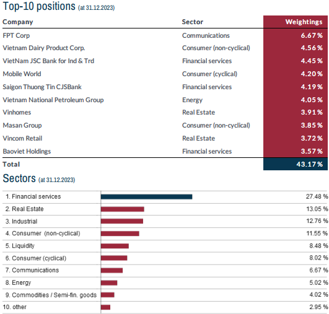The image size is (329, 314).
Task: Click the 2.95 % sector value
Action: [x=318, y=307]
